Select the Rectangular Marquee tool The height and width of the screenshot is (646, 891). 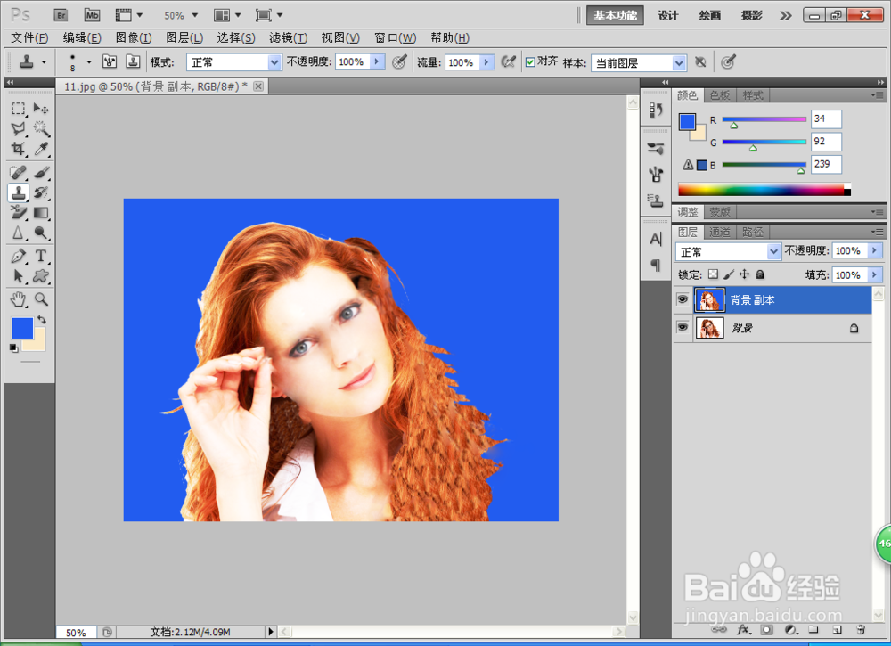click(18, 108)
